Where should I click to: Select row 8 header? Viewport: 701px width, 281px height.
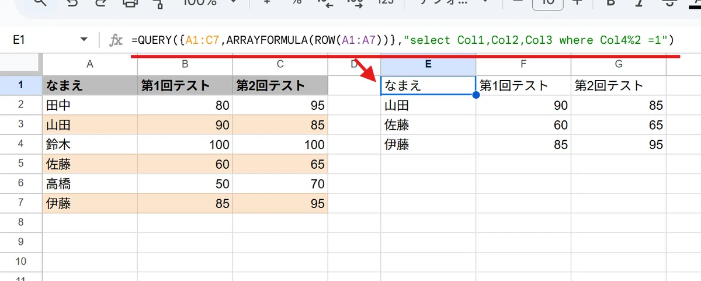click(21, 223)
